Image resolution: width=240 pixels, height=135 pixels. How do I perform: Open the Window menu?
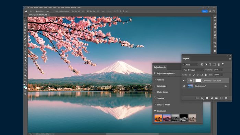coord(73,7)
